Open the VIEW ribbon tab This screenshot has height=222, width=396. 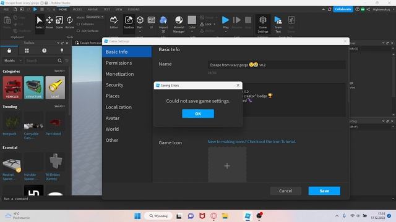pyautogui.click(x=119, y=9)
